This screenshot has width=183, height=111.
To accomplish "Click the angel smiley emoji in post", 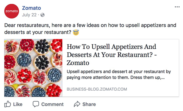I will click(76, 32).
